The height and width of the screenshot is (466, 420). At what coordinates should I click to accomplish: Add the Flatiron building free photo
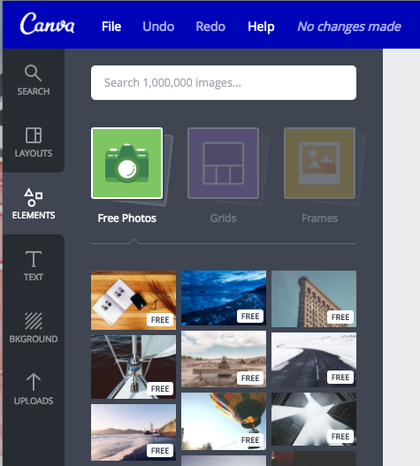click(314, 299)
